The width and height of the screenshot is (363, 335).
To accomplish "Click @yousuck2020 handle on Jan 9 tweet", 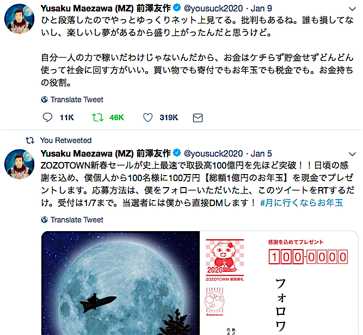I will tap(213, 9).
